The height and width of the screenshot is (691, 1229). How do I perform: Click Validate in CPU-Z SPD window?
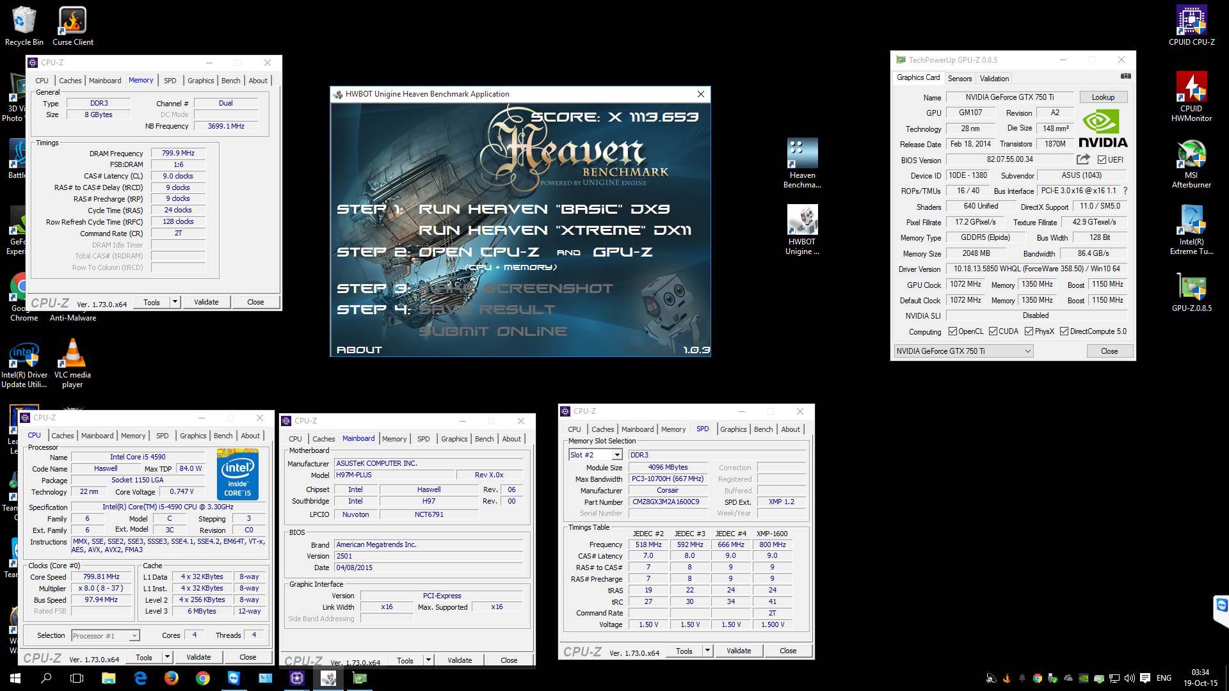point(739,651)
